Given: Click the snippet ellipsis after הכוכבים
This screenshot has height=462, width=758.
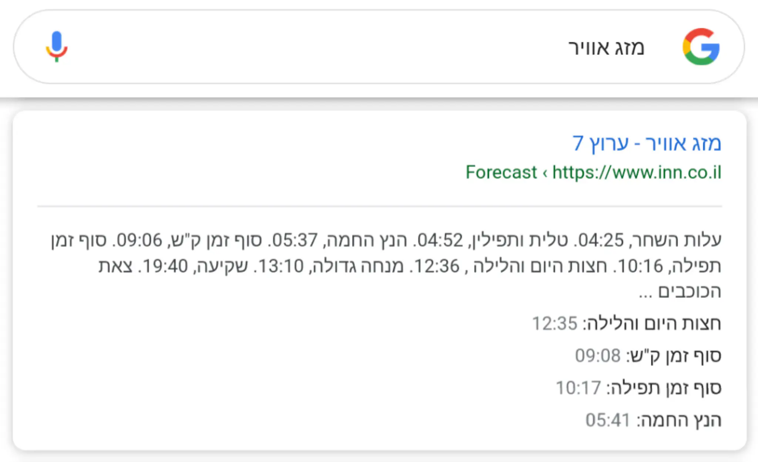Looking at the screenshot, I should click(x=645, y=293).
